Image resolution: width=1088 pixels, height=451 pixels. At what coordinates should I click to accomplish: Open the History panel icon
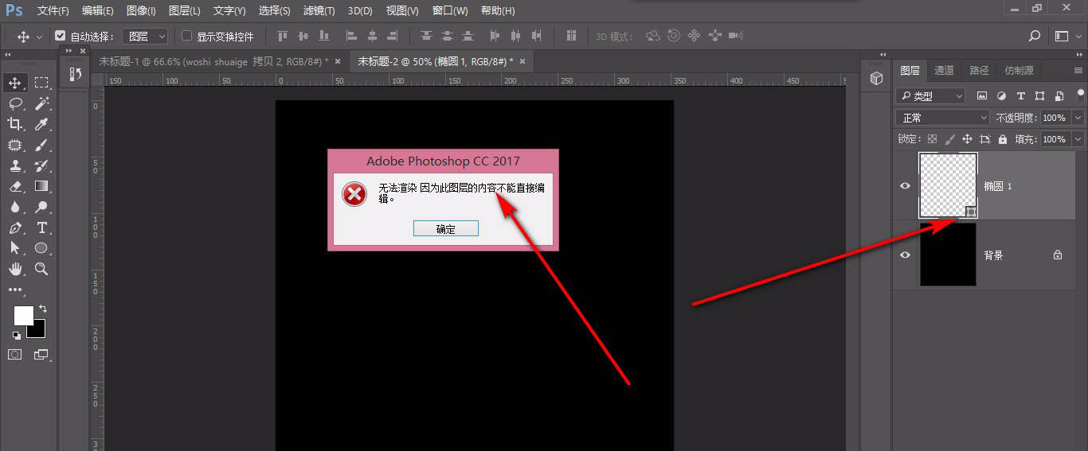(x=75, y=73)
